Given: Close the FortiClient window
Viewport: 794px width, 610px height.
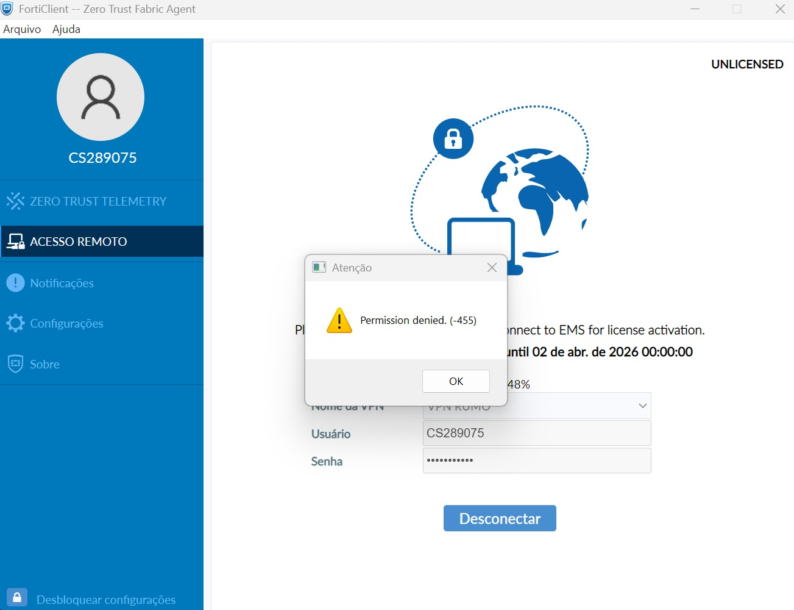Looking at the screenshot, I should (780, 9).
